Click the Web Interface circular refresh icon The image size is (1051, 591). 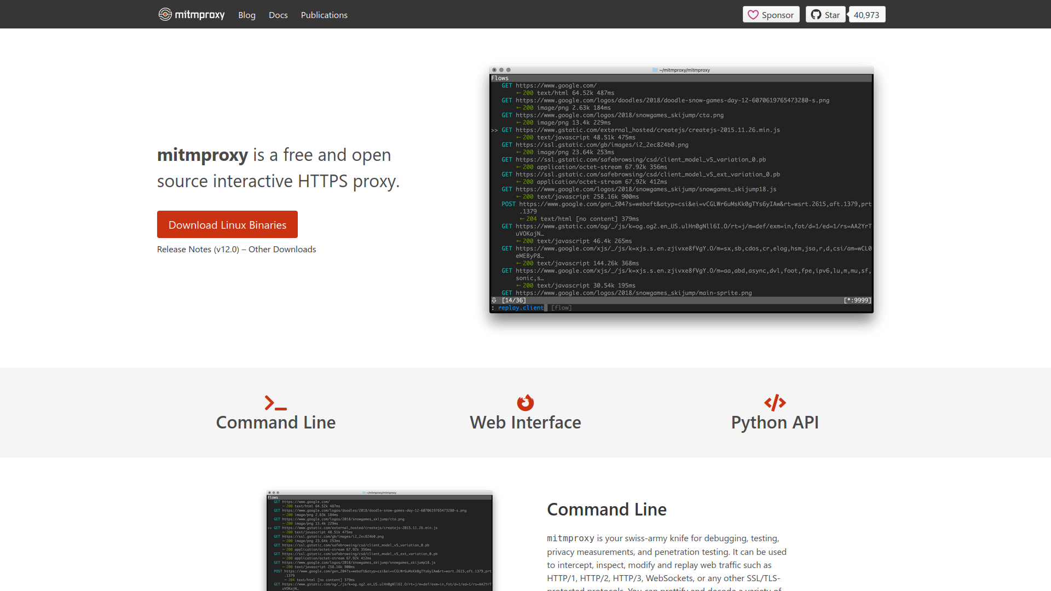click(x=525, y=403)
